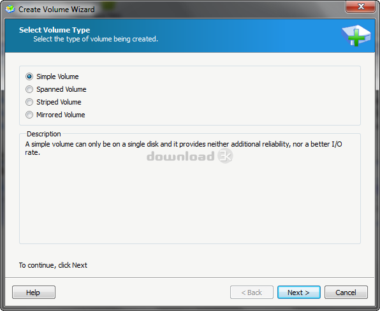Screen dimensions: 380x311
Task: Select the Simple Volume radio button
Action: pos(29,76)
